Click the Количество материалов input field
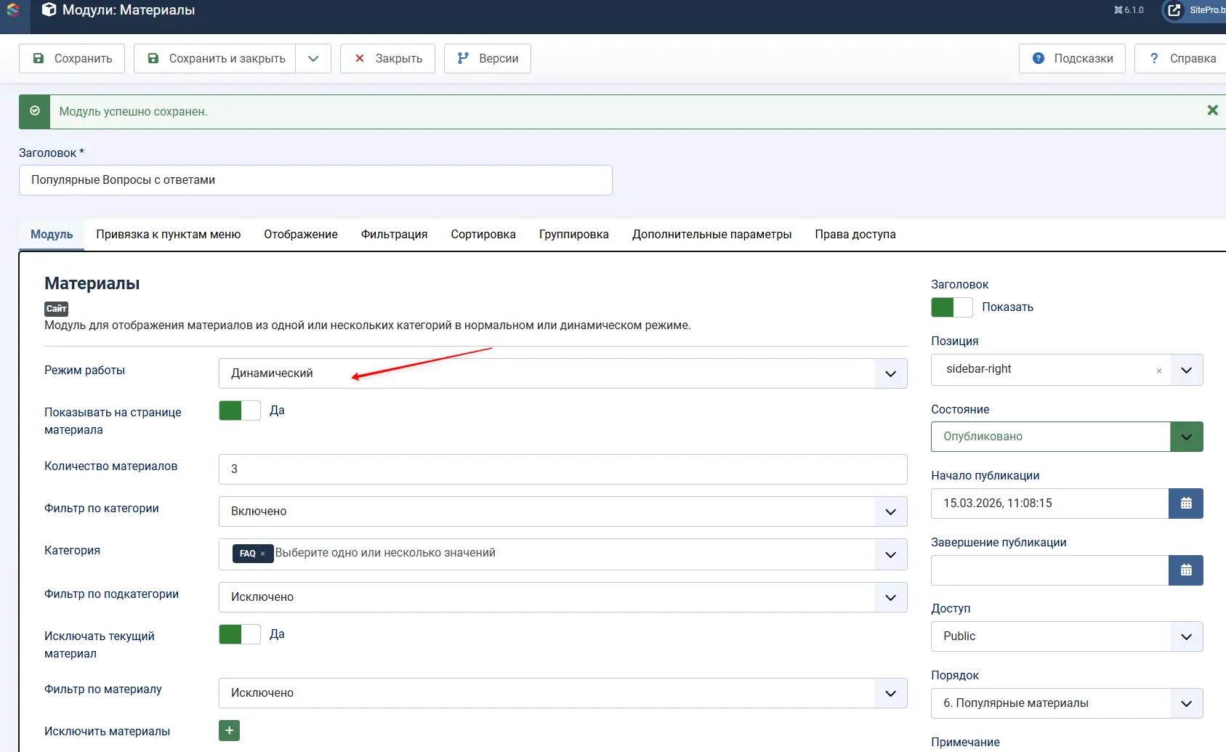Viewport: 1226px width, 752px height. (562, 469)
